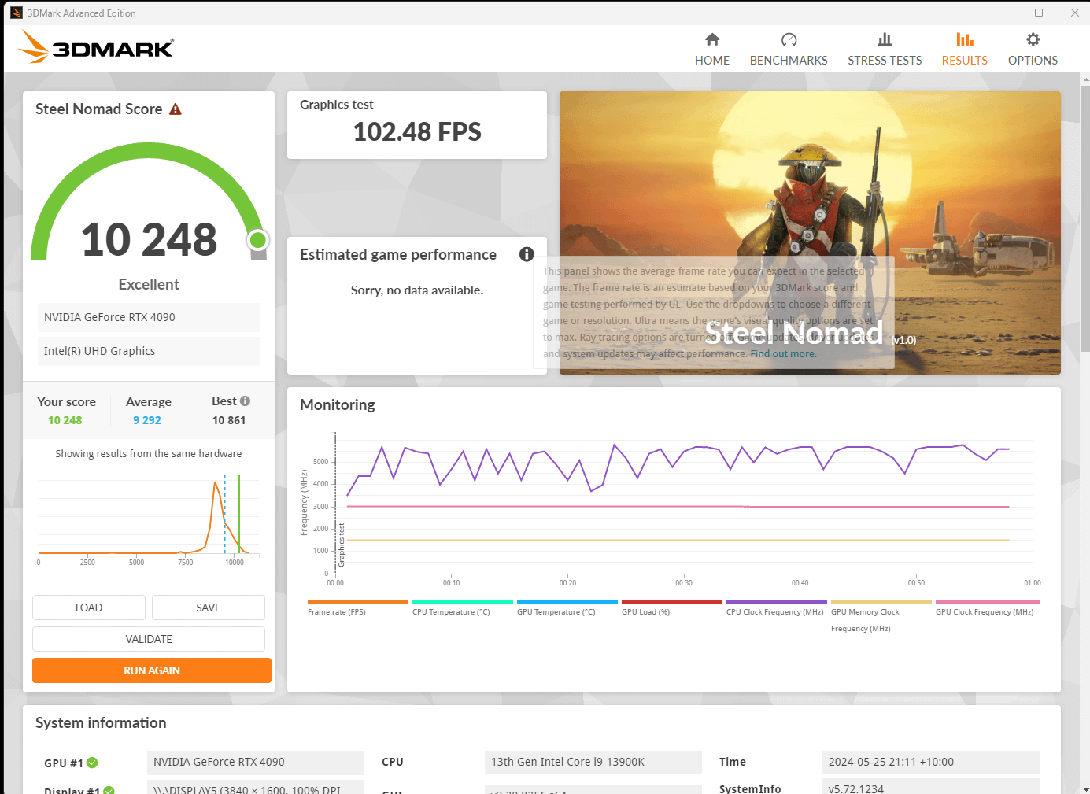Click the 102.48 FPS graphics test result
This screenshot has height=794, width=1090.
pyautogui.click(x=417, y=131)
